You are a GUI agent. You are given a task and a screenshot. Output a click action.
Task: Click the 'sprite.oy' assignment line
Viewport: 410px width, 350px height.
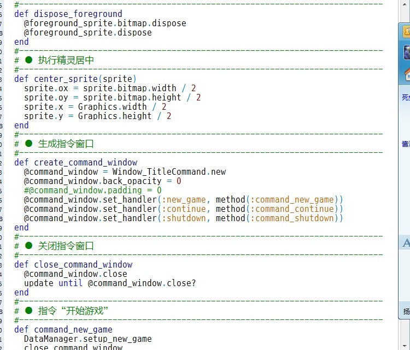point(113,97)
